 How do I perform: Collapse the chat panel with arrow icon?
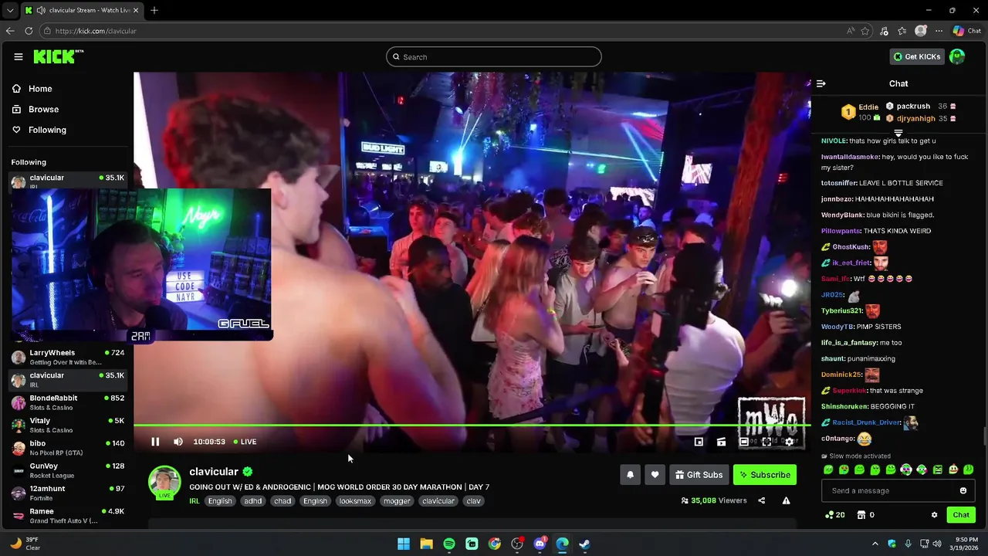821,83
